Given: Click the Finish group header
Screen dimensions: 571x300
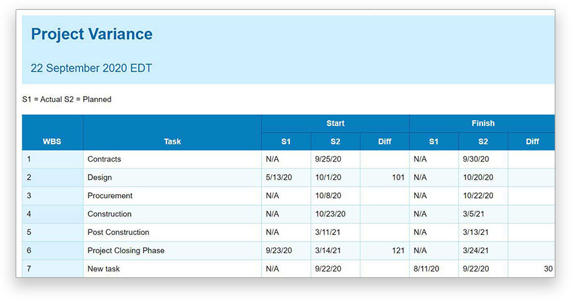Looking at the screenshot, I should [x=483, y=123].
